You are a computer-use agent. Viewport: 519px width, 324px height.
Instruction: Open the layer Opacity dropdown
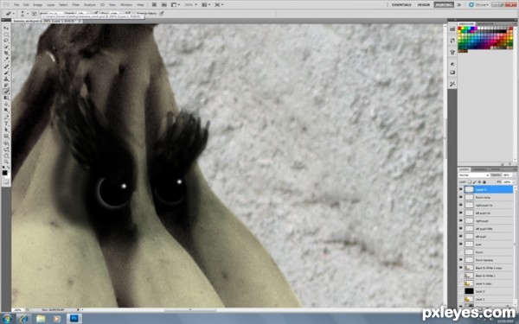tap(514, 175)
